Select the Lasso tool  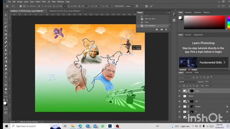coord(6,23)
